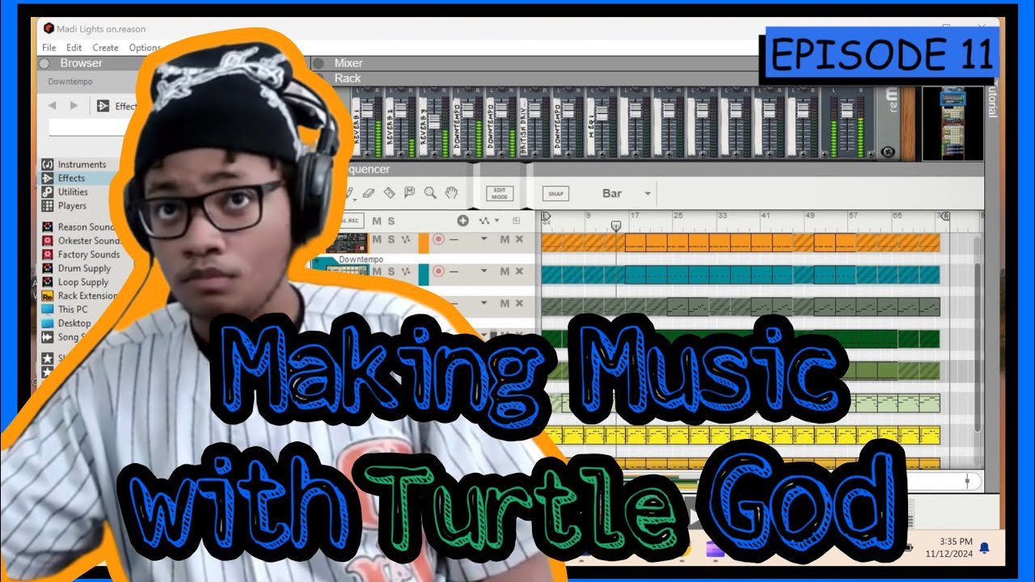Open the Downtempo teal track's lane dropdown

pos(484,272)
